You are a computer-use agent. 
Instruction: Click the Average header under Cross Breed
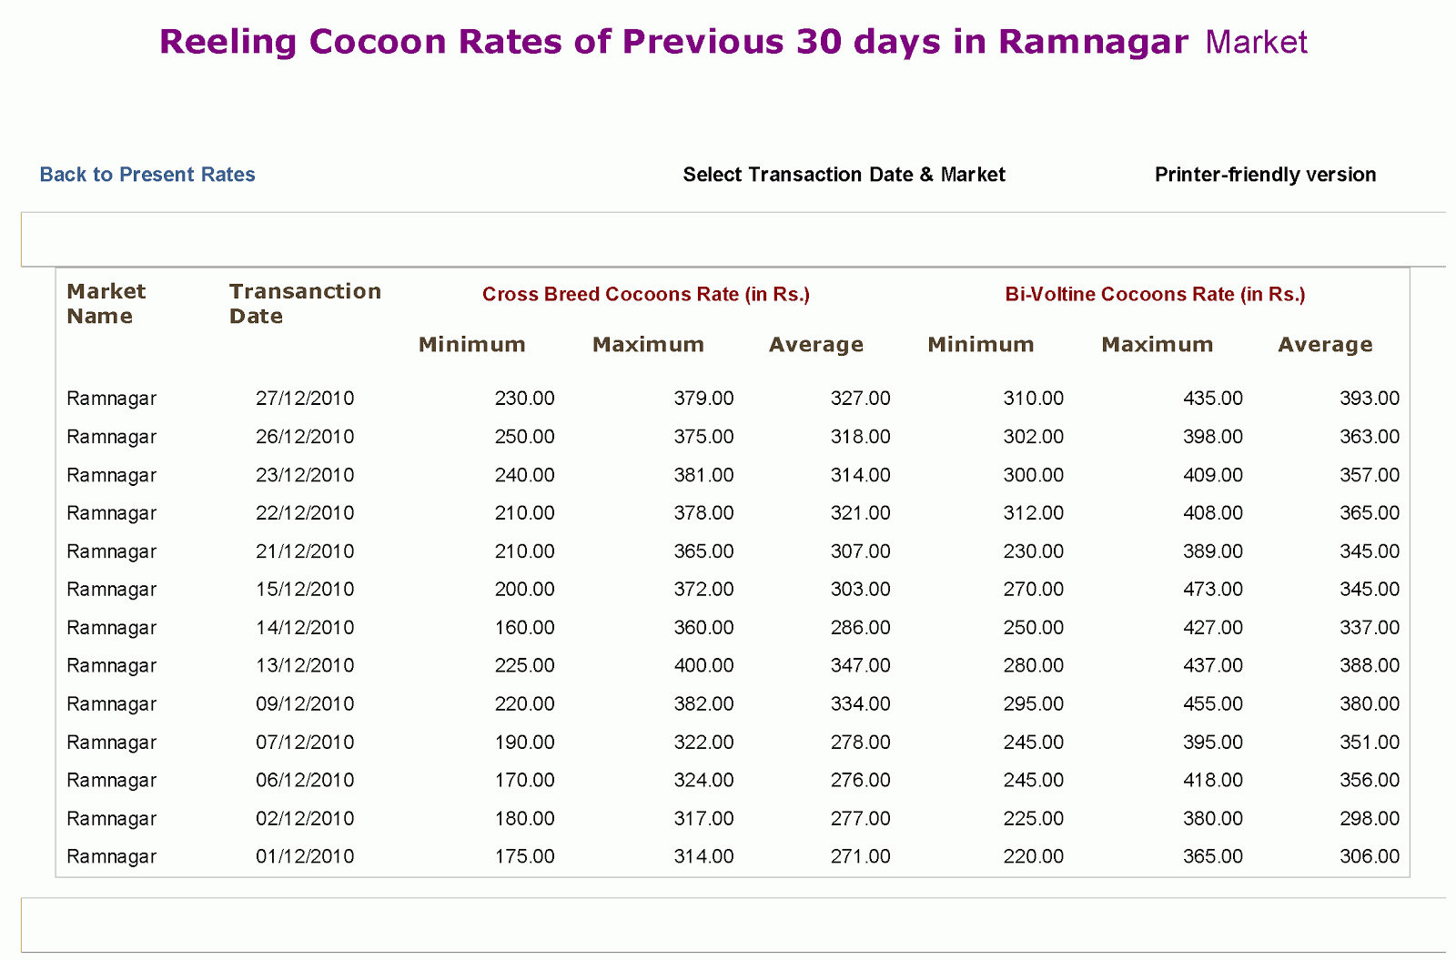[x=815, y=344]
